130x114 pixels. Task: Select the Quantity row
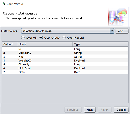65,64
